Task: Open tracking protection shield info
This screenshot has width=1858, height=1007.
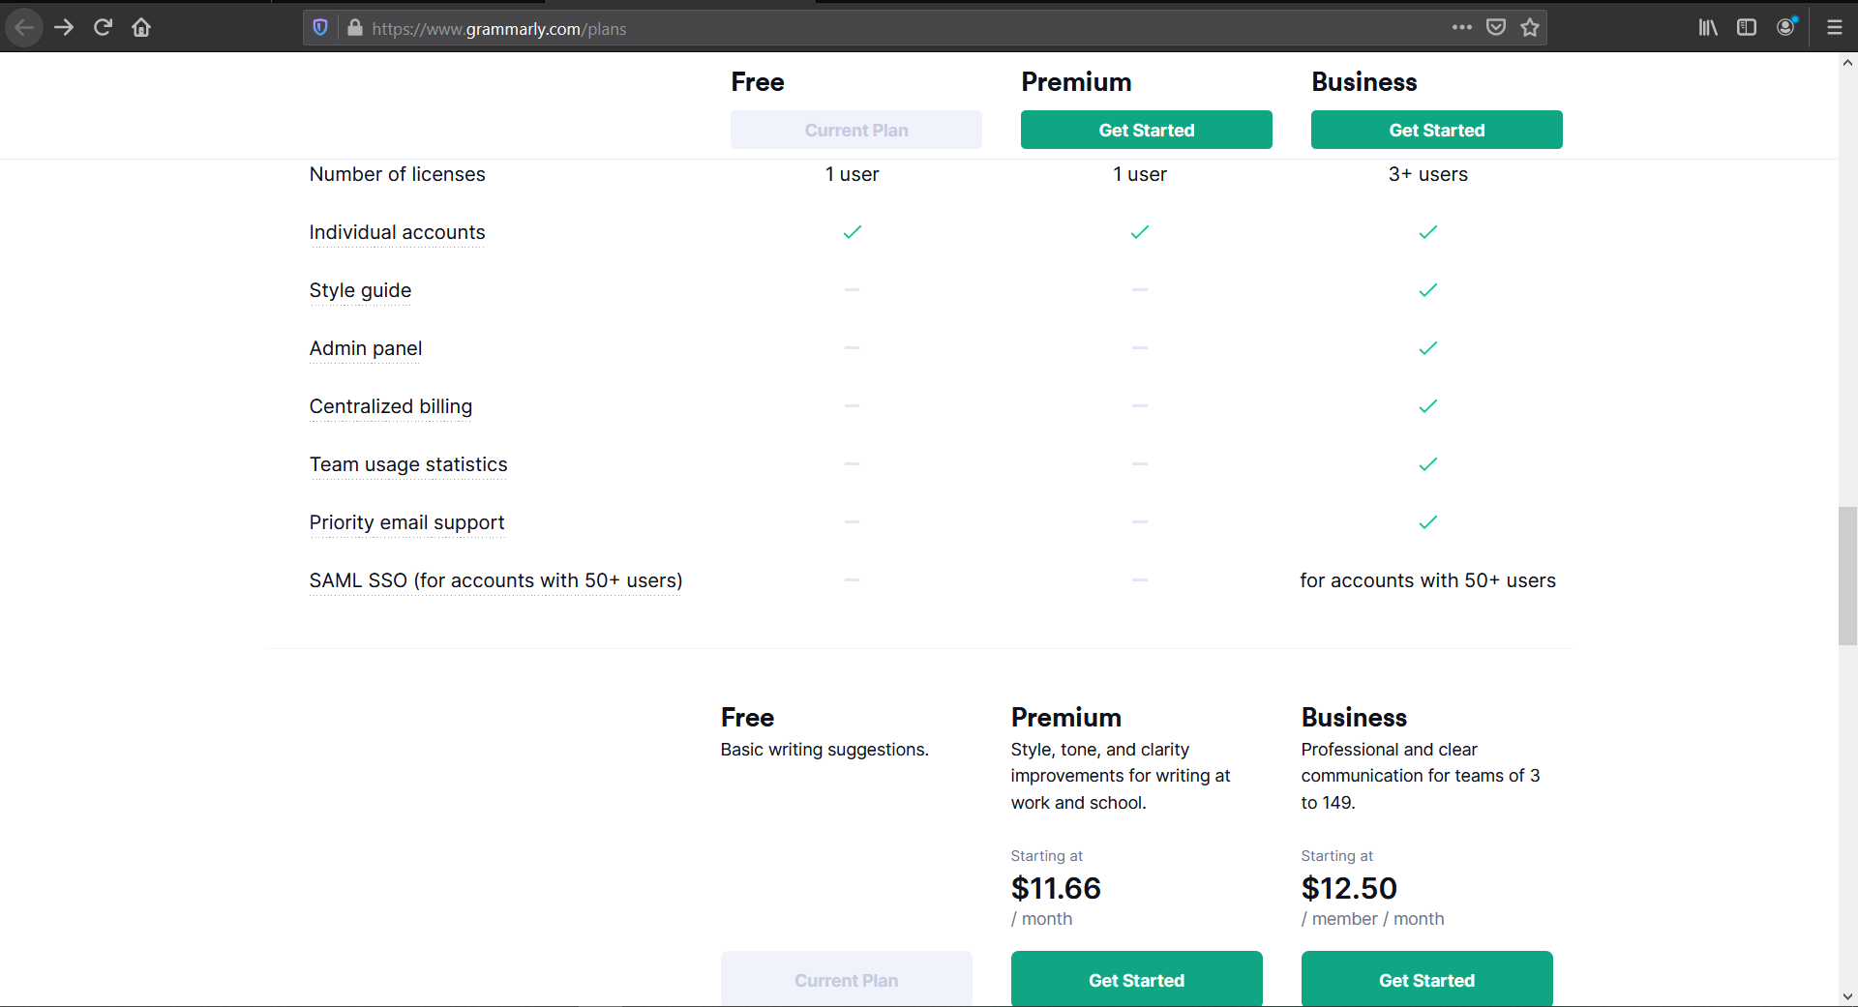Action: (x=320, y=28)
